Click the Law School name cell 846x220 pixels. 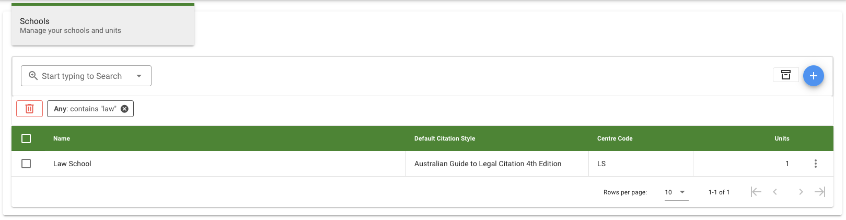coord(72,164)
